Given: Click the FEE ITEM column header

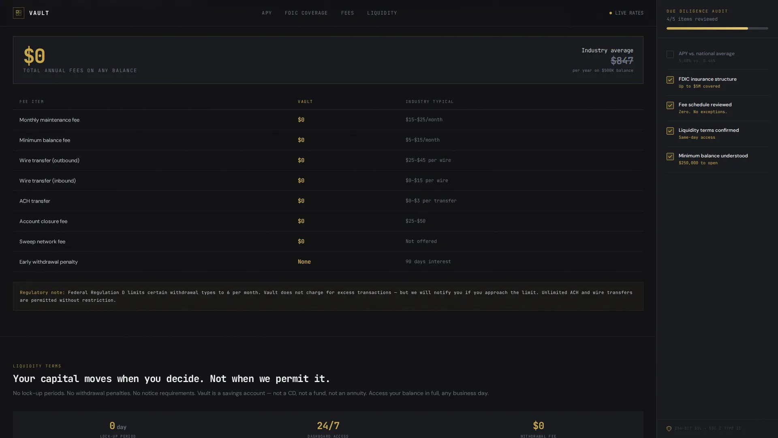Looking at the screenshot, I should [x=32, y=102].
